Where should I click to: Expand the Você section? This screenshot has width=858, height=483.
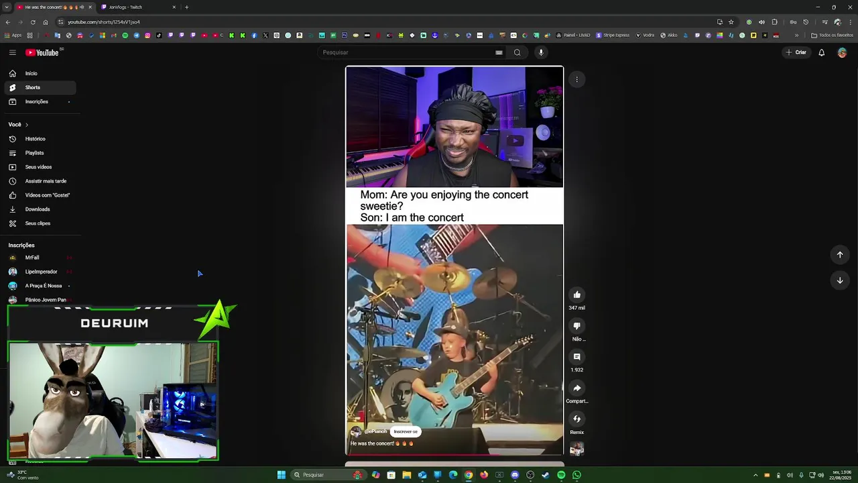(x=18, y=124)
